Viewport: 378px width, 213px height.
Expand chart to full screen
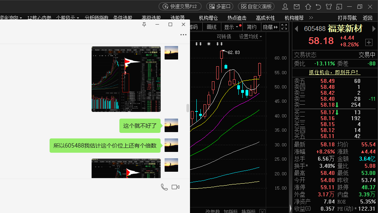click(284, 27)
